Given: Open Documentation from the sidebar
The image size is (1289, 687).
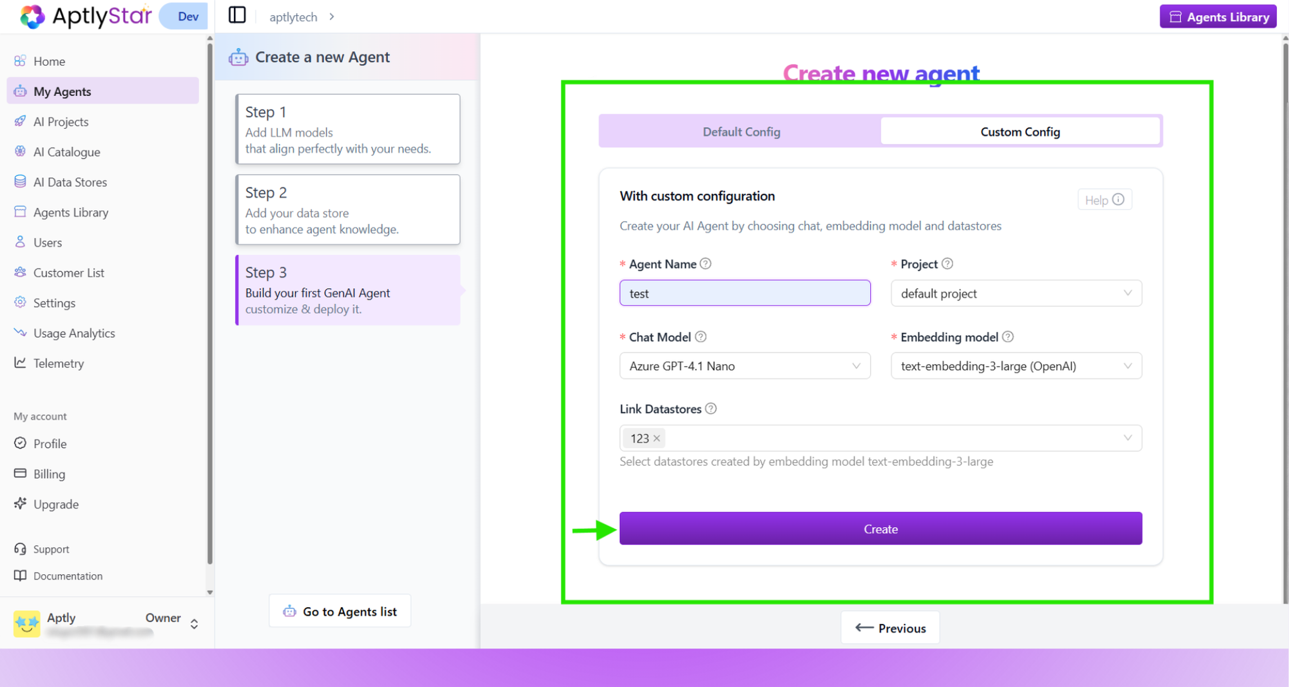Looking at the screenshot, I should (68, 576).
